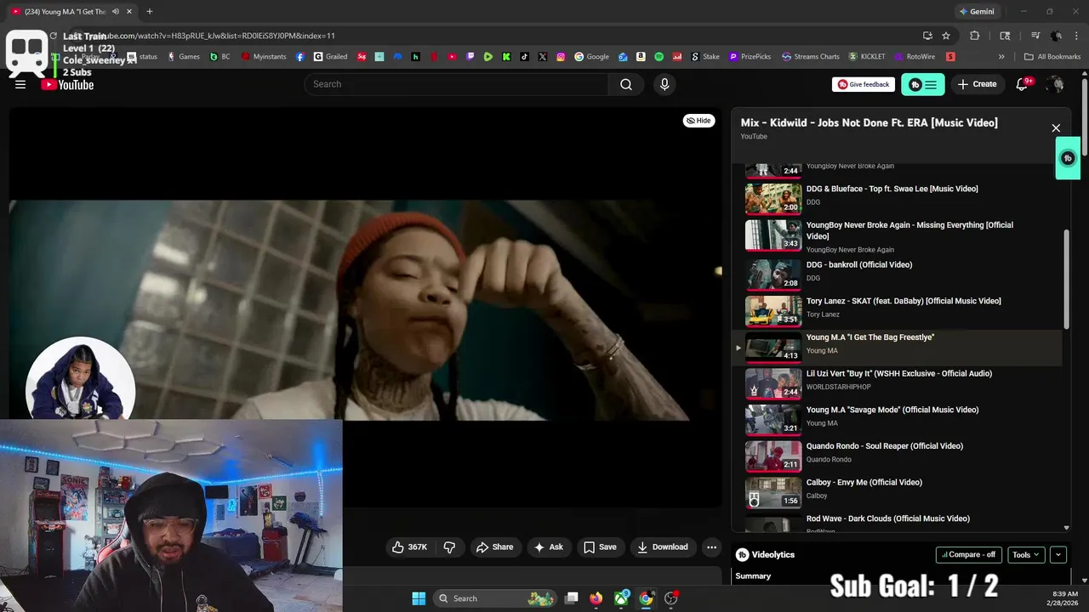Open the All Bookmarks folder
Image resolution: width=1089 pixels, height=612 pixels.
click(x=1052, y=57)
